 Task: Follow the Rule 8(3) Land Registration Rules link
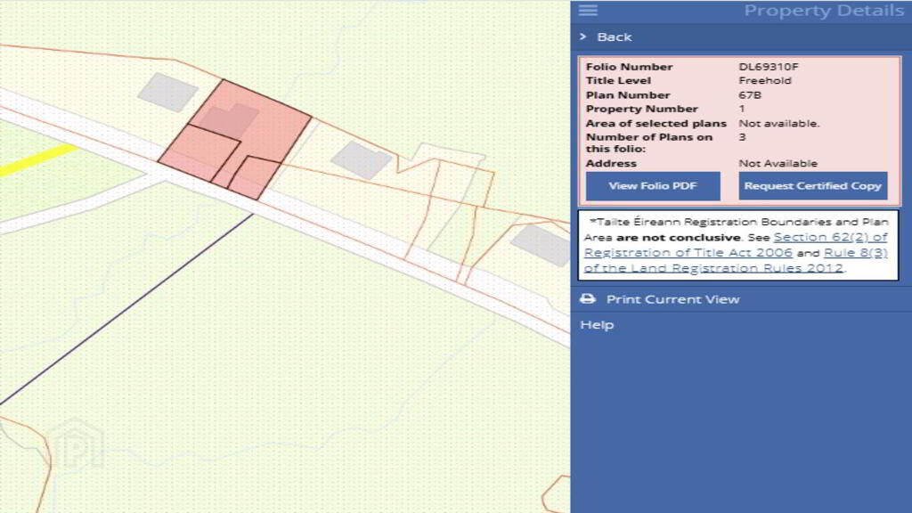point(855,253)
